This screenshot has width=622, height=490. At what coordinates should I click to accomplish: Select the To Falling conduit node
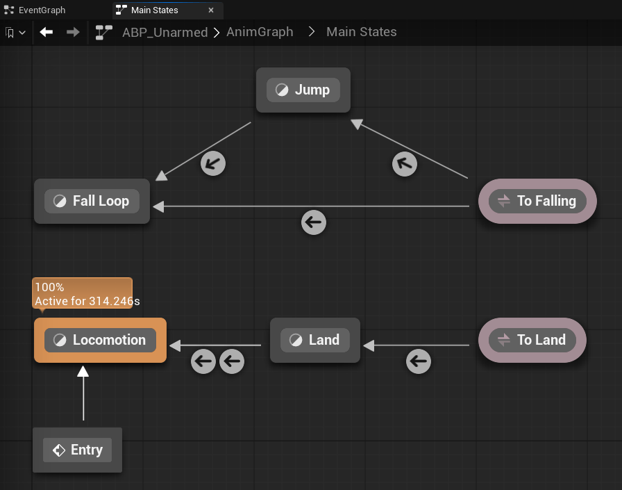point(538,201)
